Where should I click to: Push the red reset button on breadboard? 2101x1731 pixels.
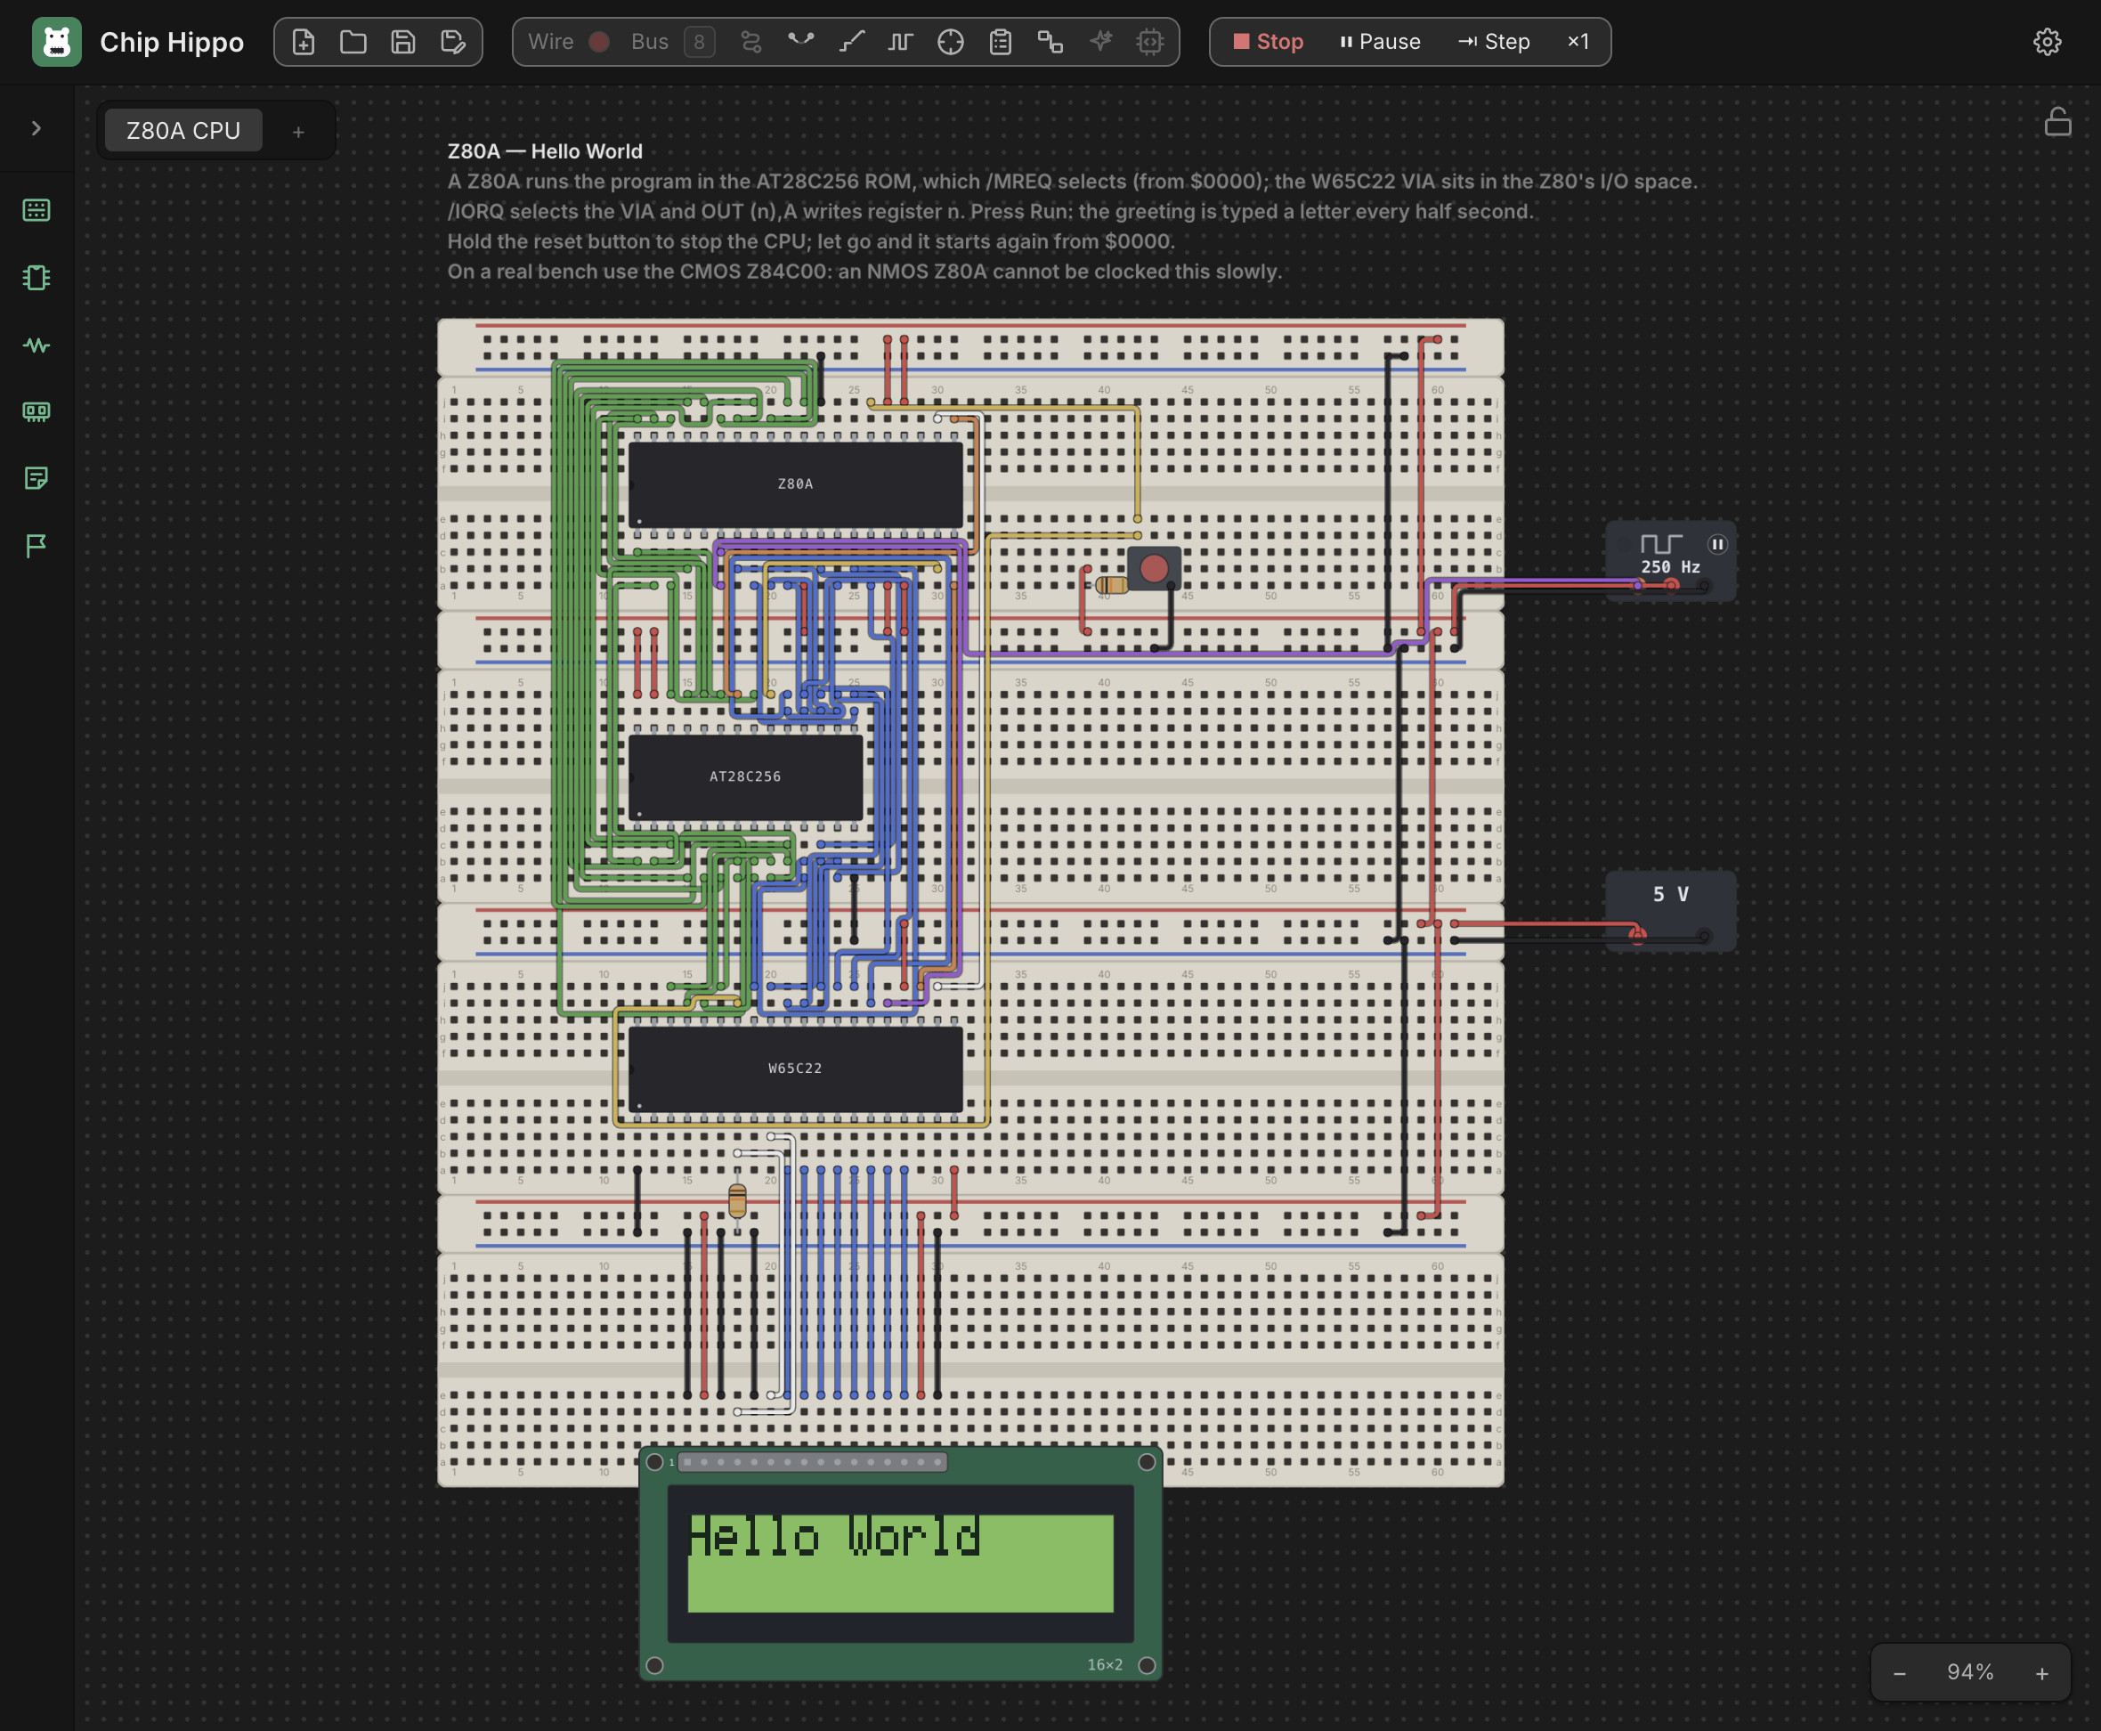pos(1154,568)
